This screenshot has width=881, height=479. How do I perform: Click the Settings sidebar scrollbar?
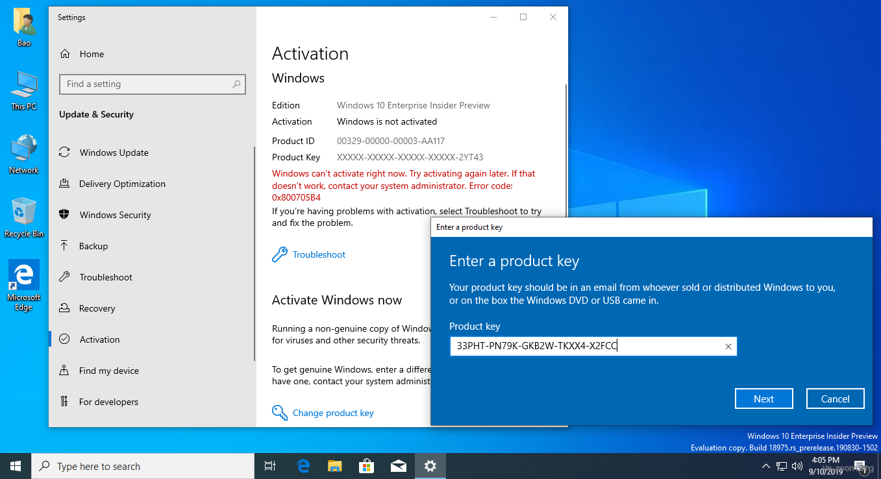(255, 253)
